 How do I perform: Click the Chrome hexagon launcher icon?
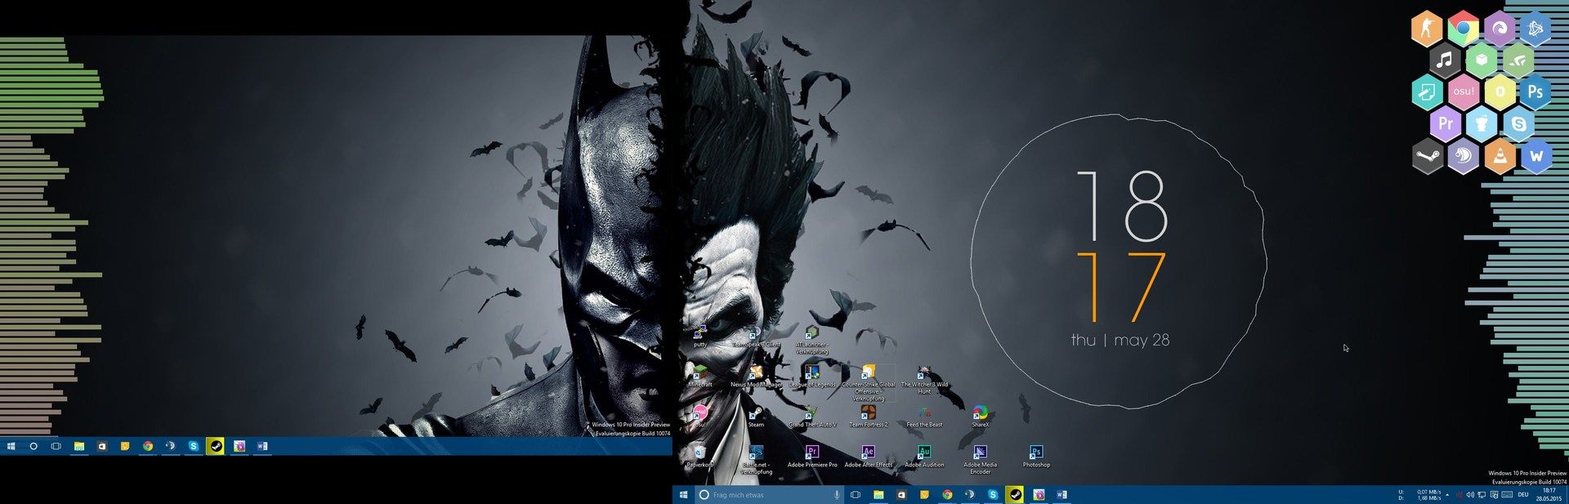(1463, 29)
